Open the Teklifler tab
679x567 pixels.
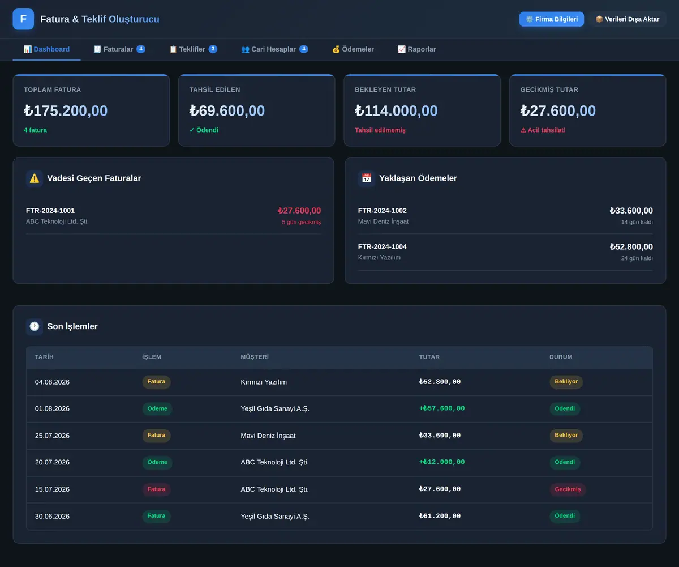tap(193, 49)
